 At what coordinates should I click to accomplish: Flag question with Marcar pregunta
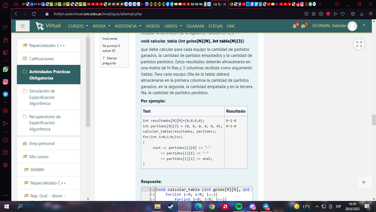coord(110,61)
